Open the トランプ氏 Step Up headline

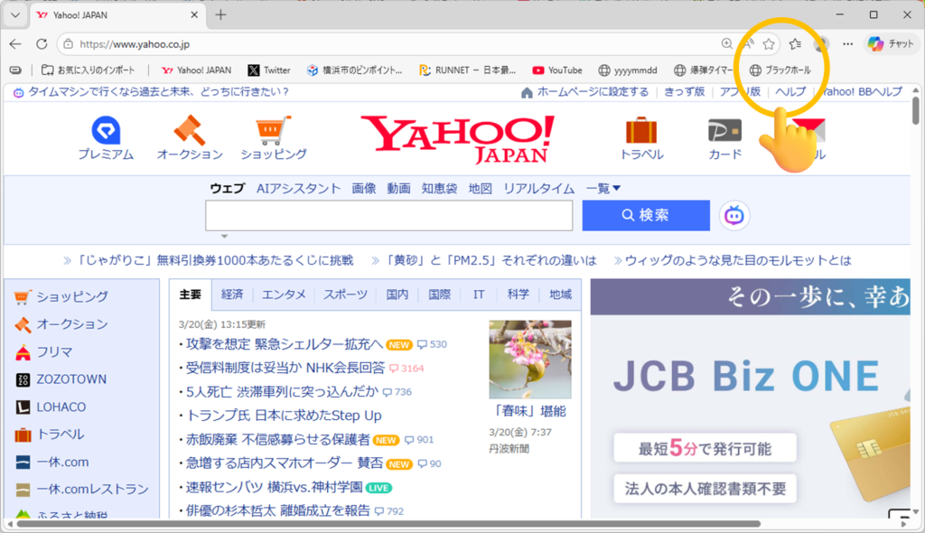click(284, 416)
